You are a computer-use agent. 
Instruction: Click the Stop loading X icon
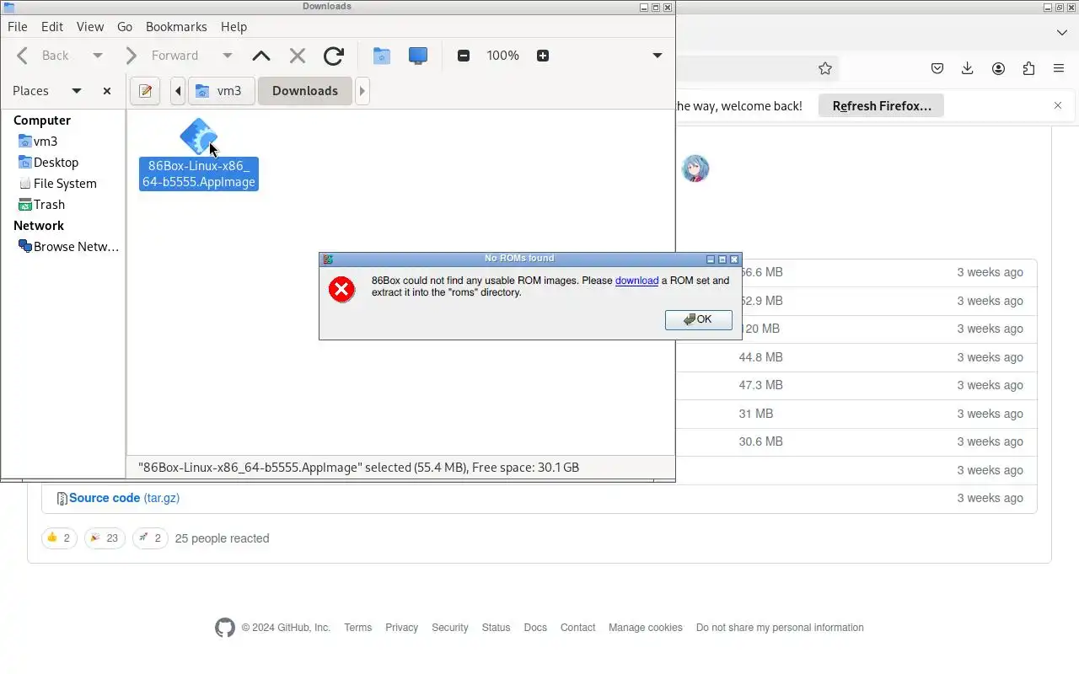click(297, 56)
